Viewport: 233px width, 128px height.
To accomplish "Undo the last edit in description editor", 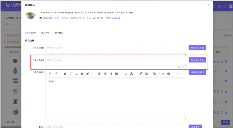I will 50,74.
